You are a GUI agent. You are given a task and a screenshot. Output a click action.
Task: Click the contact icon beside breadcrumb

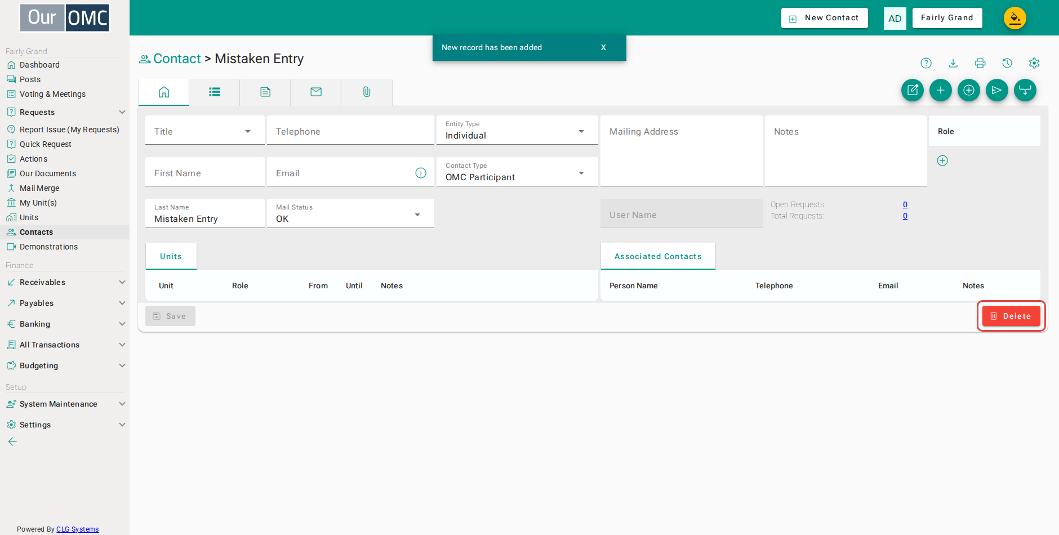point(145,59)
